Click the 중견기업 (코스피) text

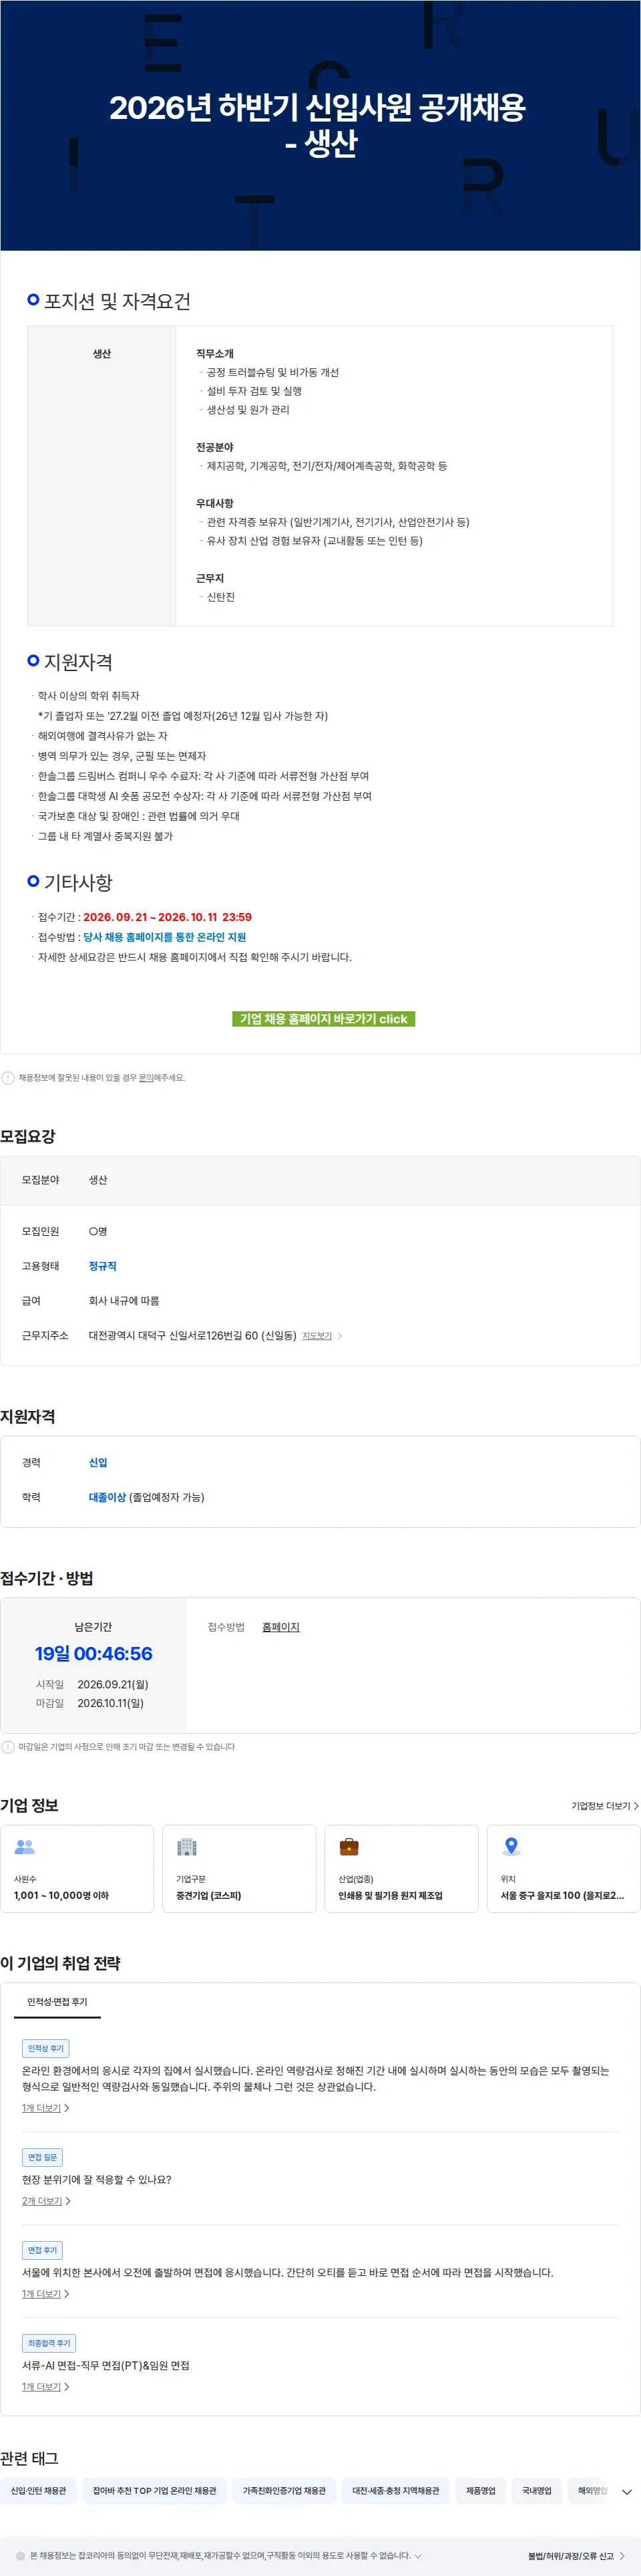209,1895
